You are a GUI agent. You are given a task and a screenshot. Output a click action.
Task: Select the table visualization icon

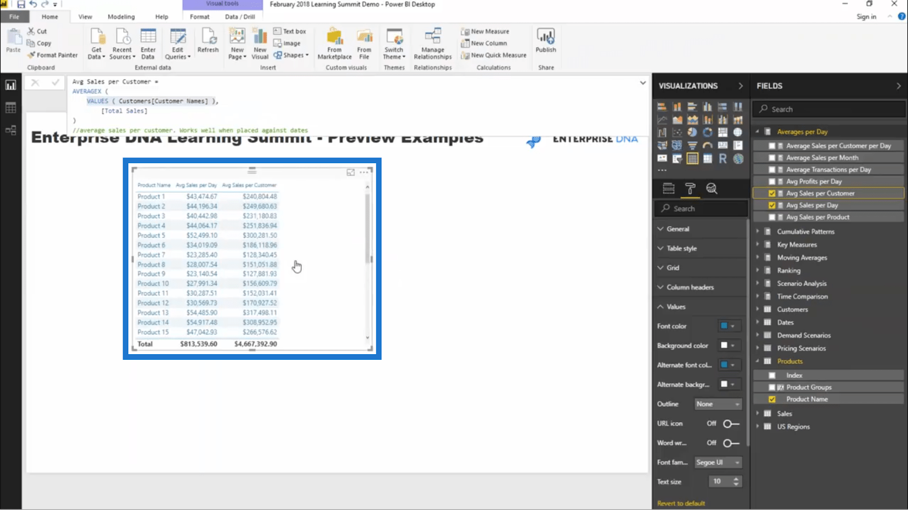pyautogui.click(x=692, y=159)
